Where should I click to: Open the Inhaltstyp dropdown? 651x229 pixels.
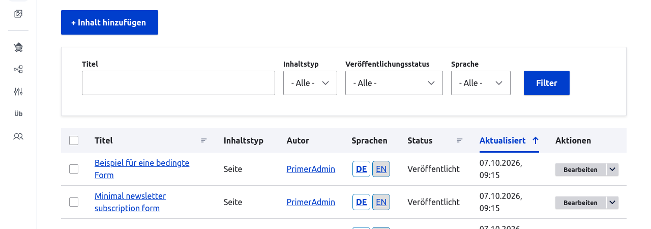310,83
